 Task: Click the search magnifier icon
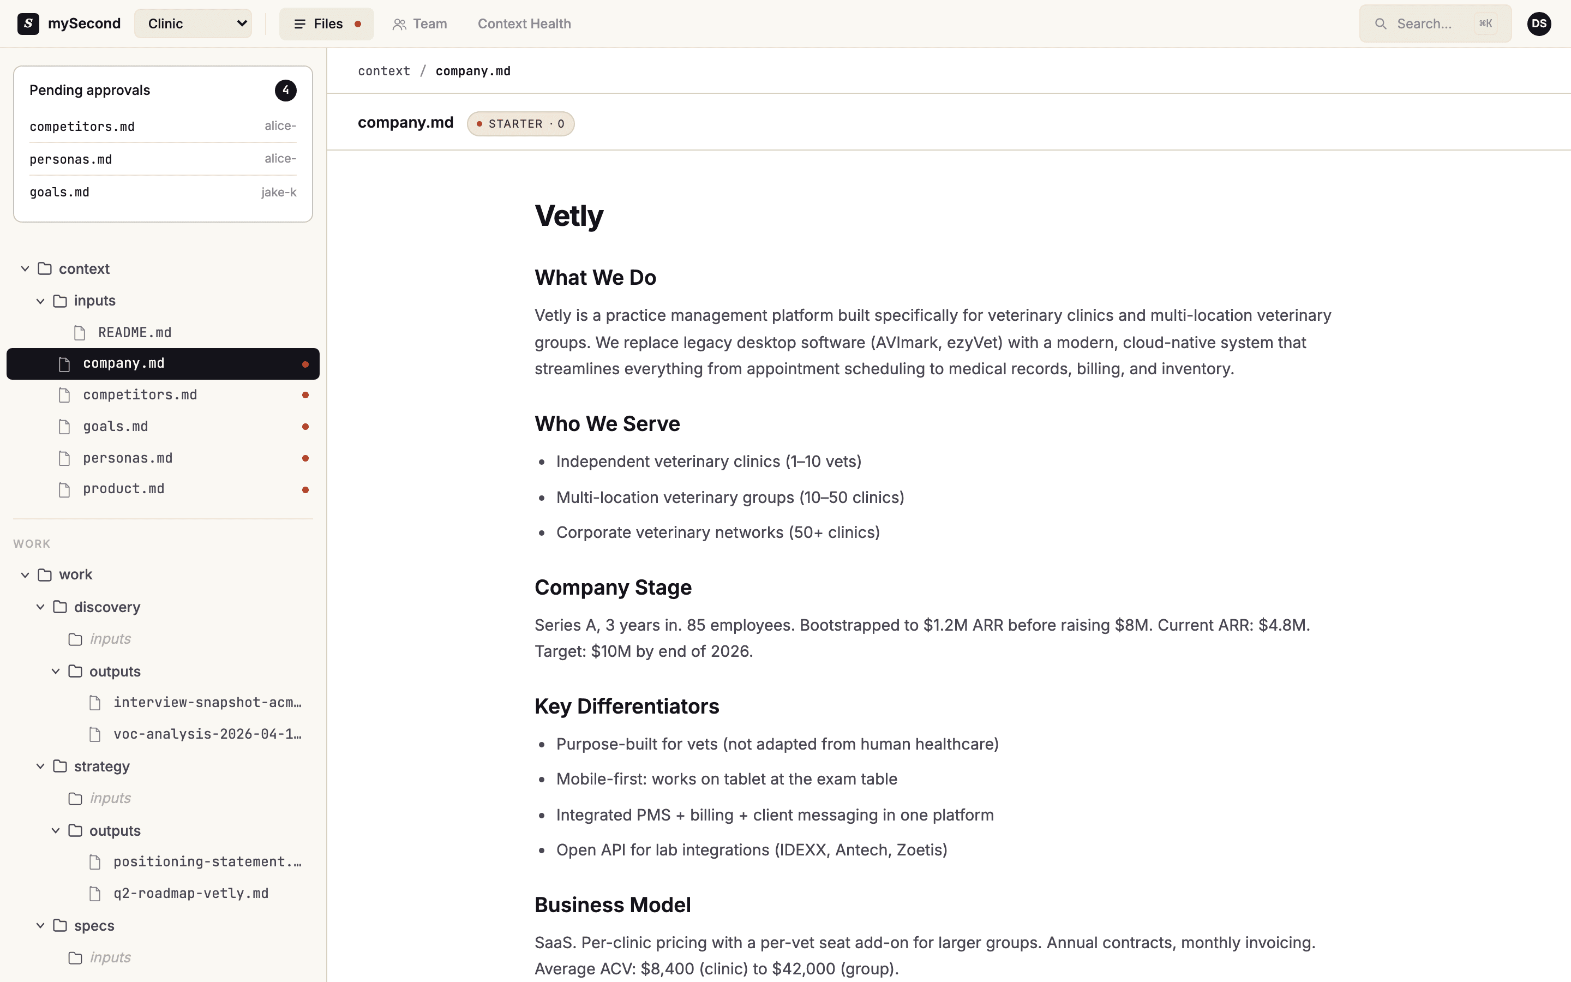pyautogui.click(x=1381, y=24)
